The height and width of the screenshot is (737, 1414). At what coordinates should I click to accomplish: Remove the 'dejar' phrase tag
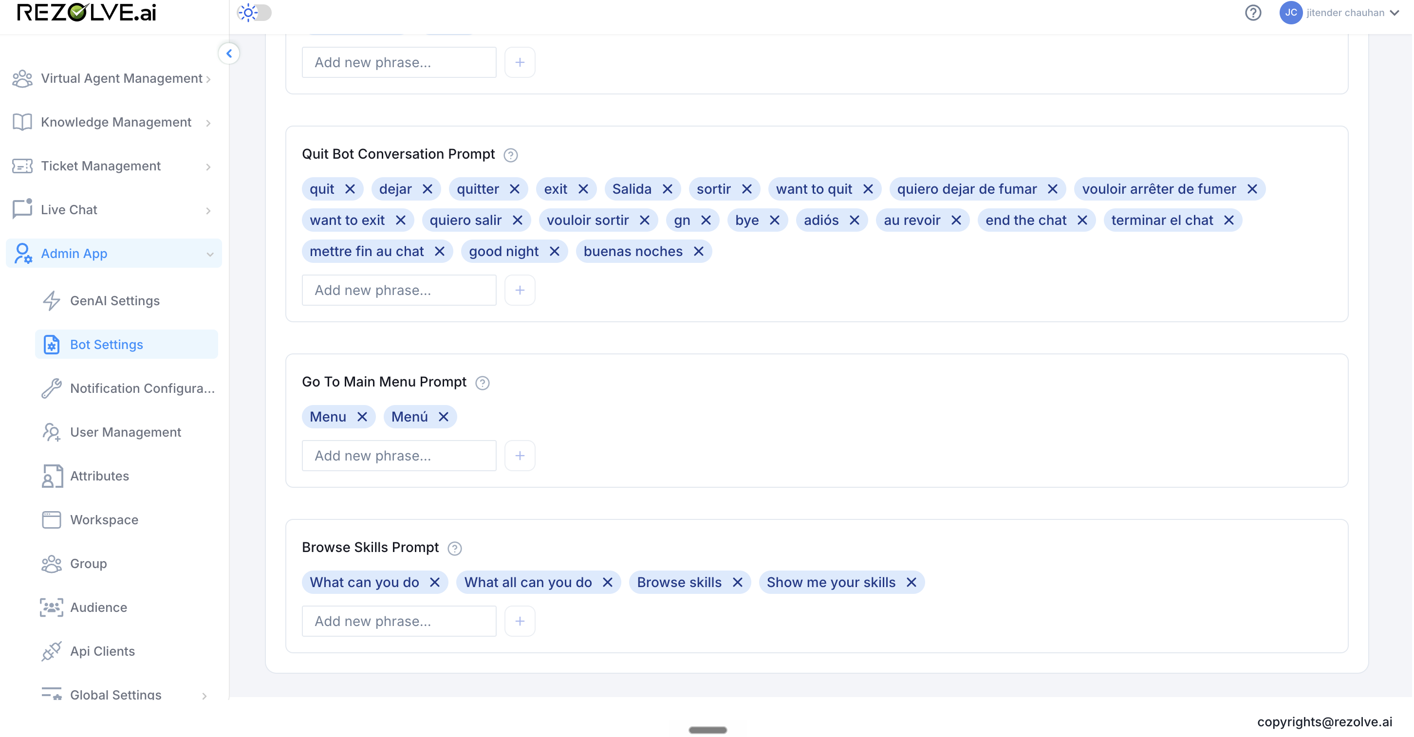click(x=428, y=189)
